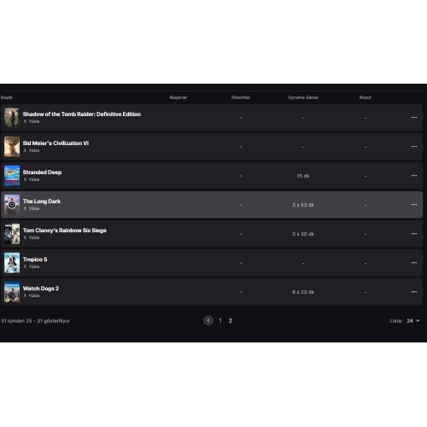Click Sid Meier's Civilization VI cover thumbnail

(x=12, y=147)
